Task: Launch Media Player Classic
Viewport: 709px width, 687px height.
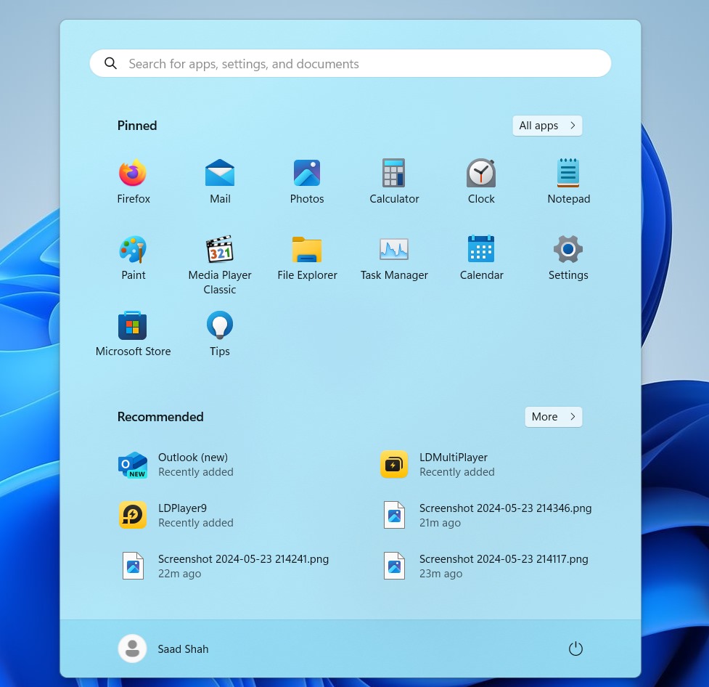Action: click(x=220, y=265)
